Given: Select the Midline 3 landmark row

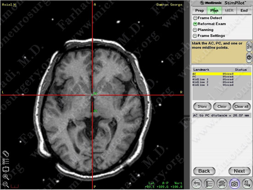Looking at the screenshot, I should (222, 85).
